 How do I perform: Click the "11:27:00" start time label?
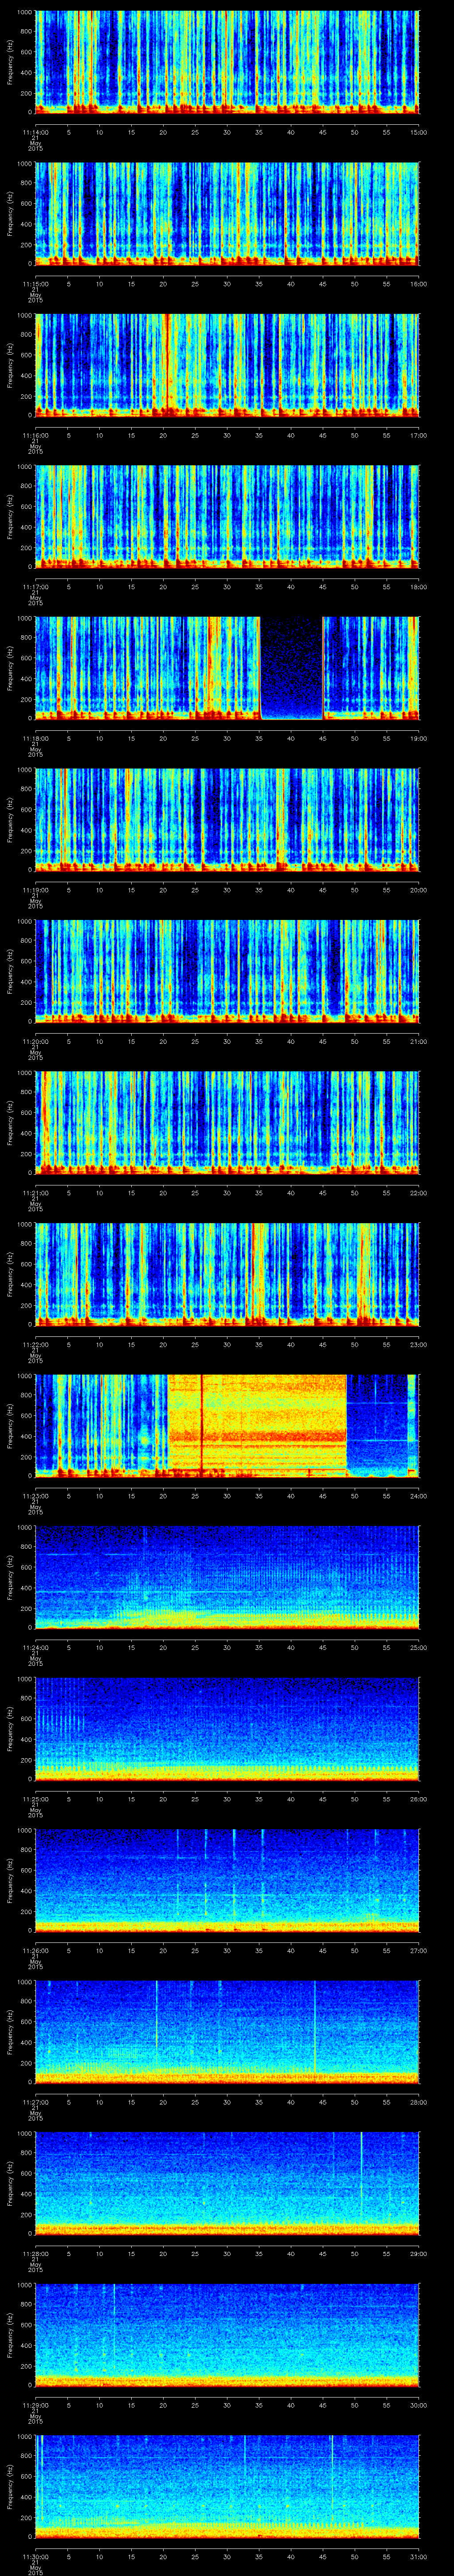pos(36,2102)
